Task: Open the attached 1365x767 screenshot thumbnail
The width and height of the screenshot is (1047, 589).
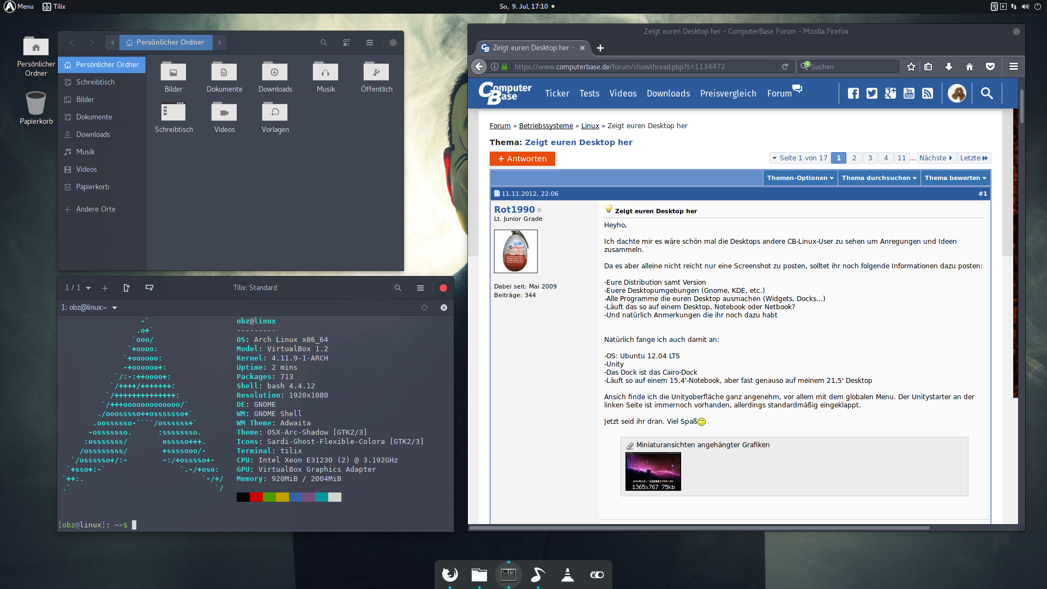Action: click(653, 471)
